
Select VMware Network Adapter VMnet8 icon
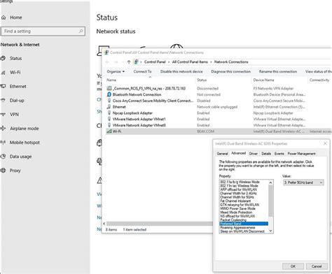click(109, 125)
